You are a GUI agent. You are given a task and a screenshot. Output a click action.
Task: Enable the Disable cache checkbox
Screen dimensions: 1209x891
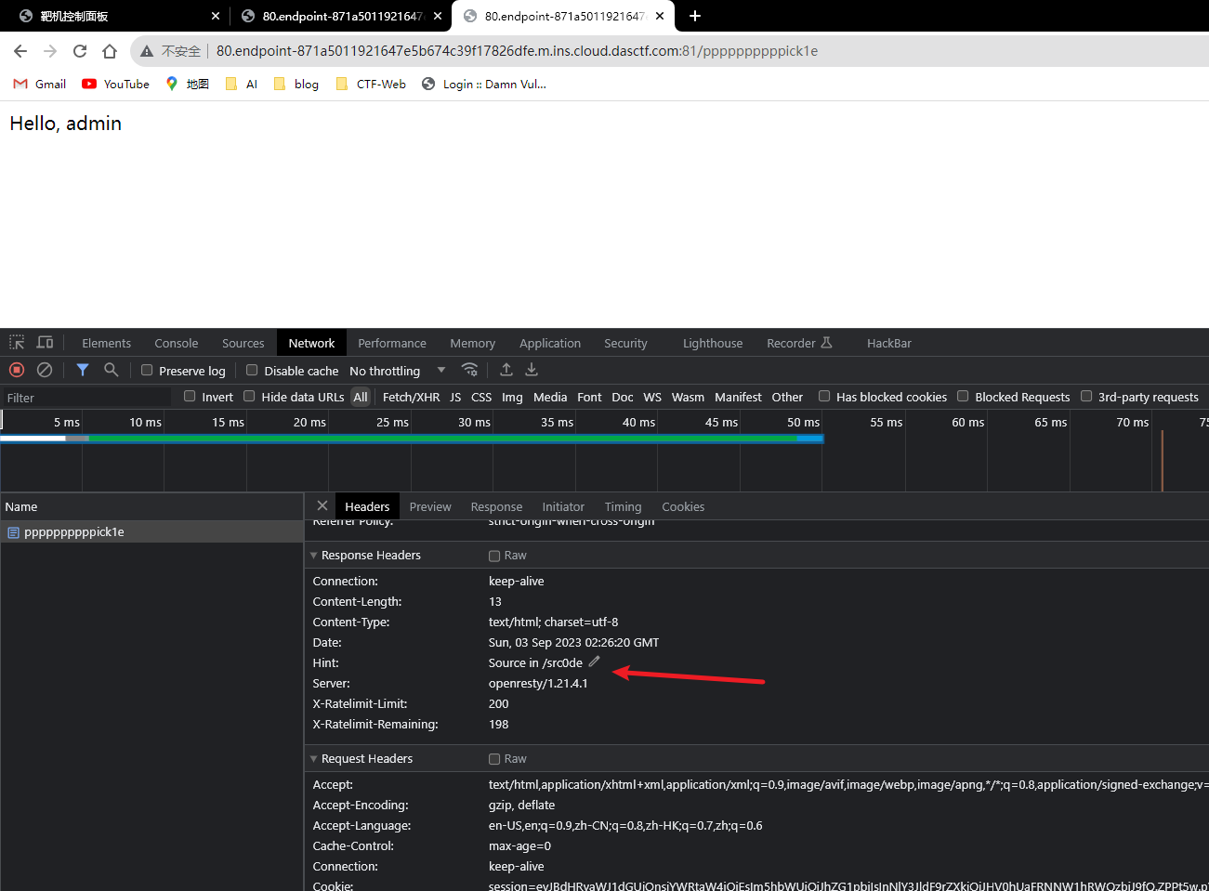pyautogui.click(x=252, y=370)
